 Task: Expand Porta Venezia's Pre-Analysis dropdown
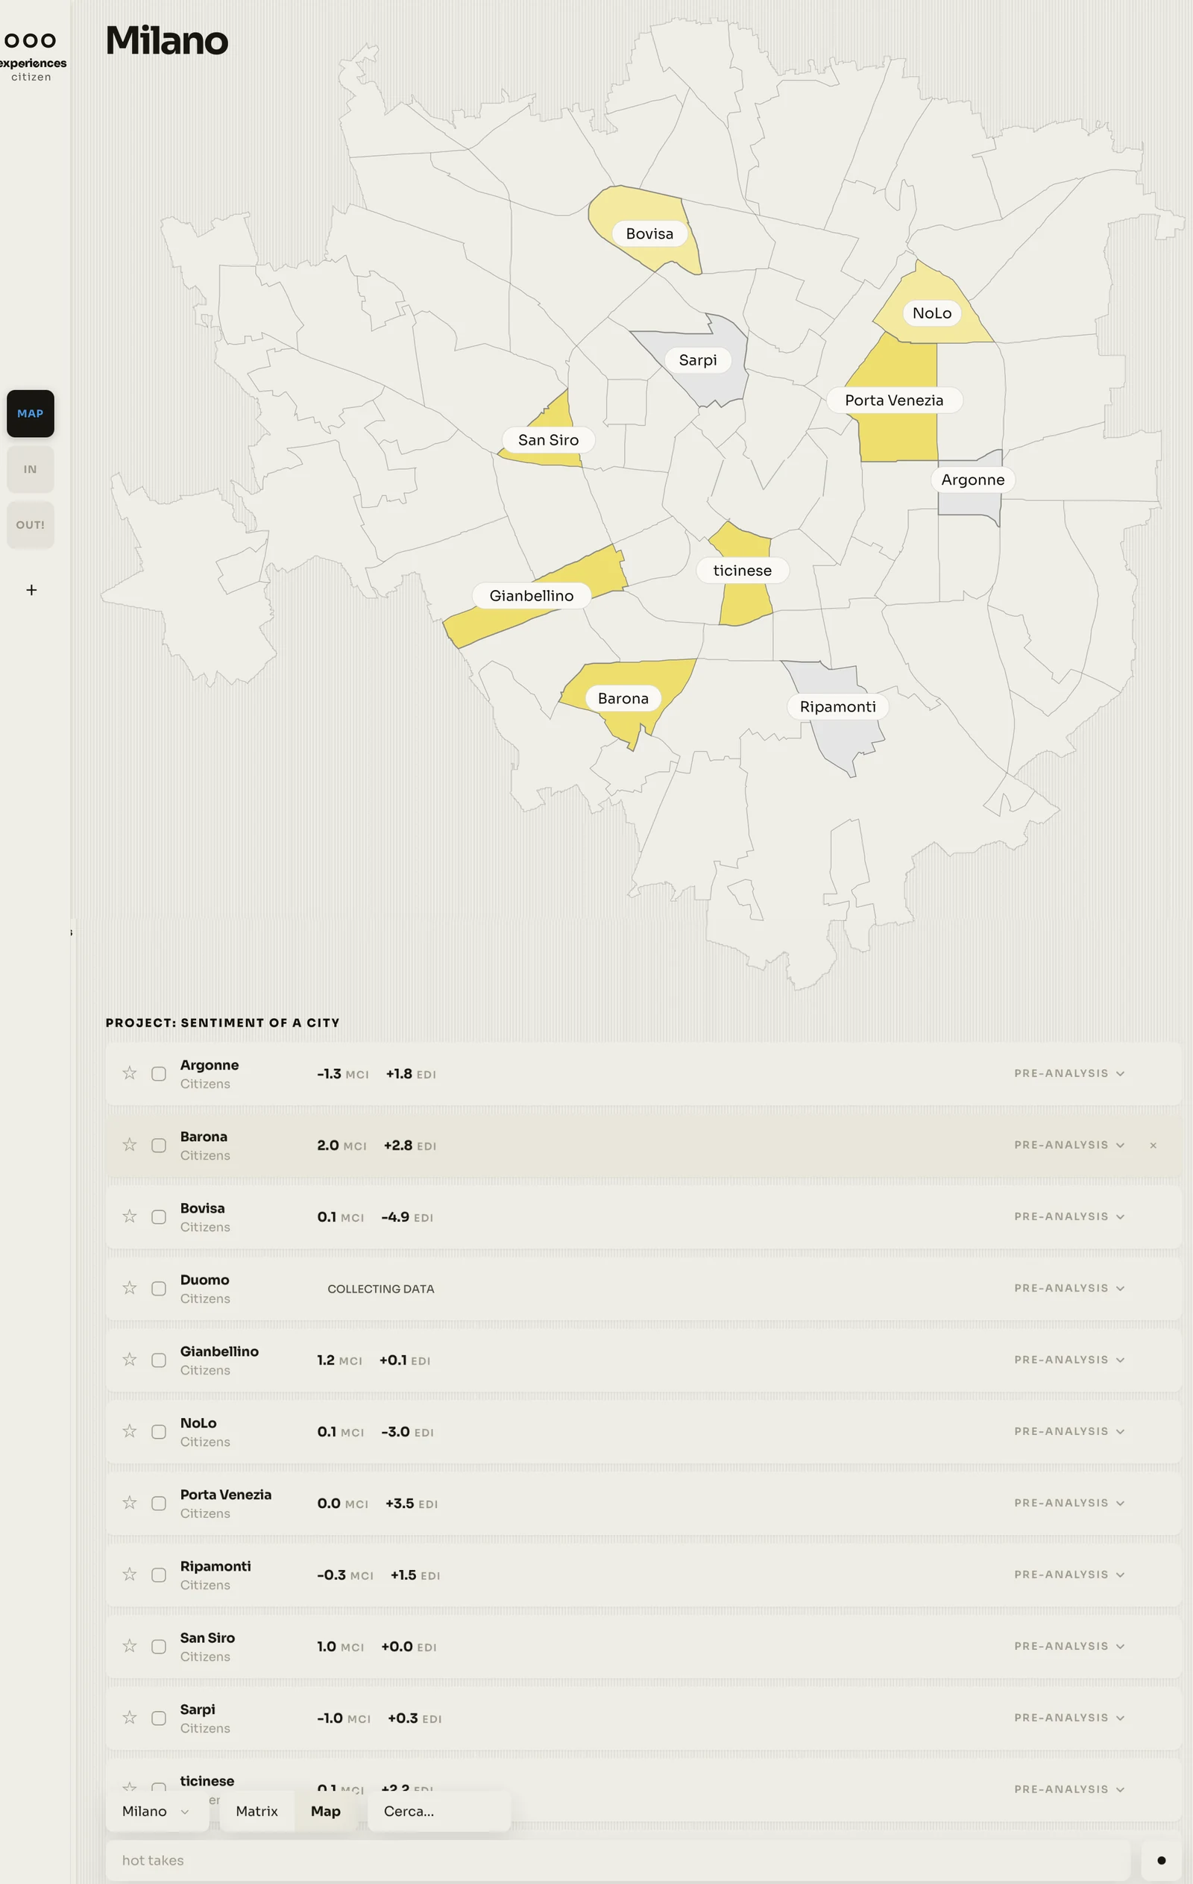click(1069, 1503)
